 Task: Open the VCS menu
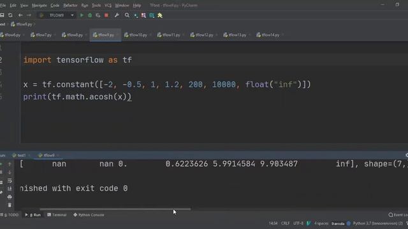point(108,5)
